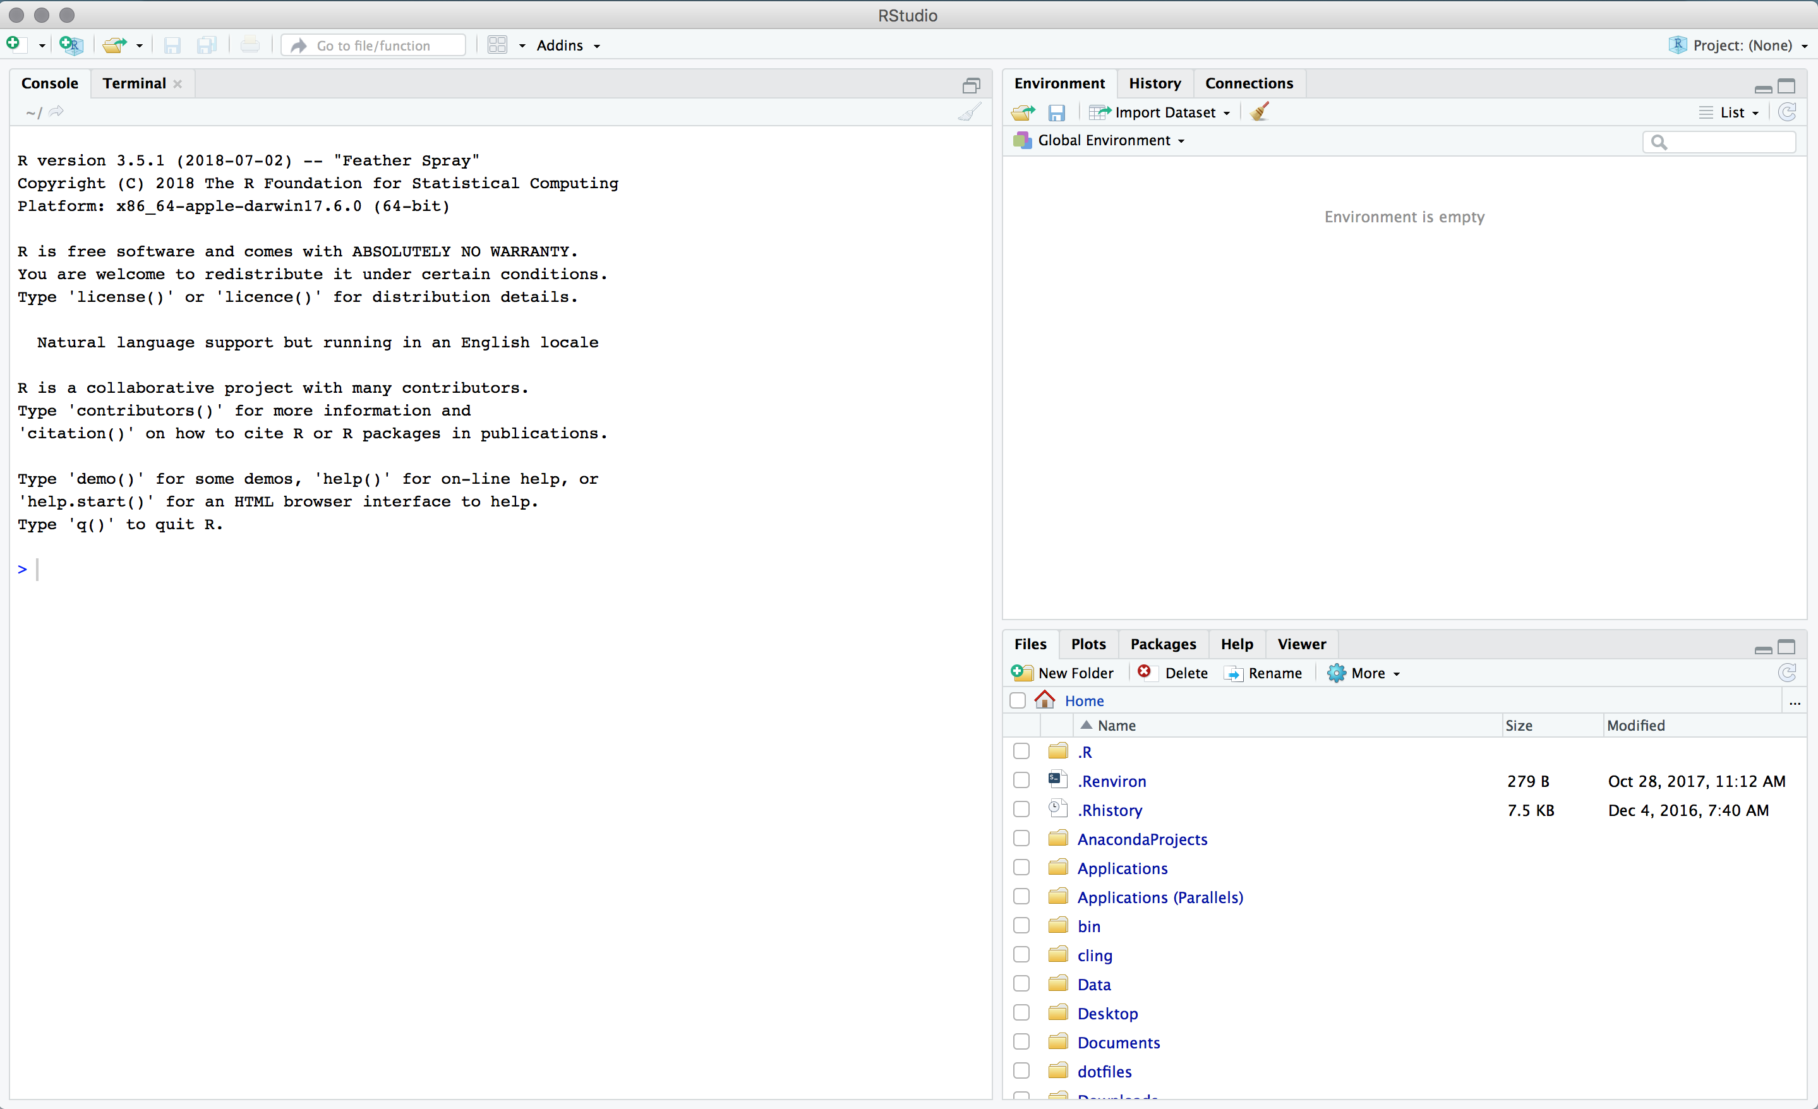Viewport: 1818px width, 1109px height.
Task: Click the Load workspace icon
Action: pyautogui.click(x=1023, y=113)
